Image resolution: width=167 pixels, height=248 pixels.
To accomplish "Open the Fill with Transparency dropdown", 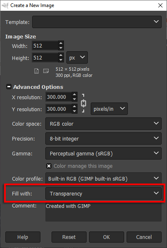I will click(x=103, y=193).
